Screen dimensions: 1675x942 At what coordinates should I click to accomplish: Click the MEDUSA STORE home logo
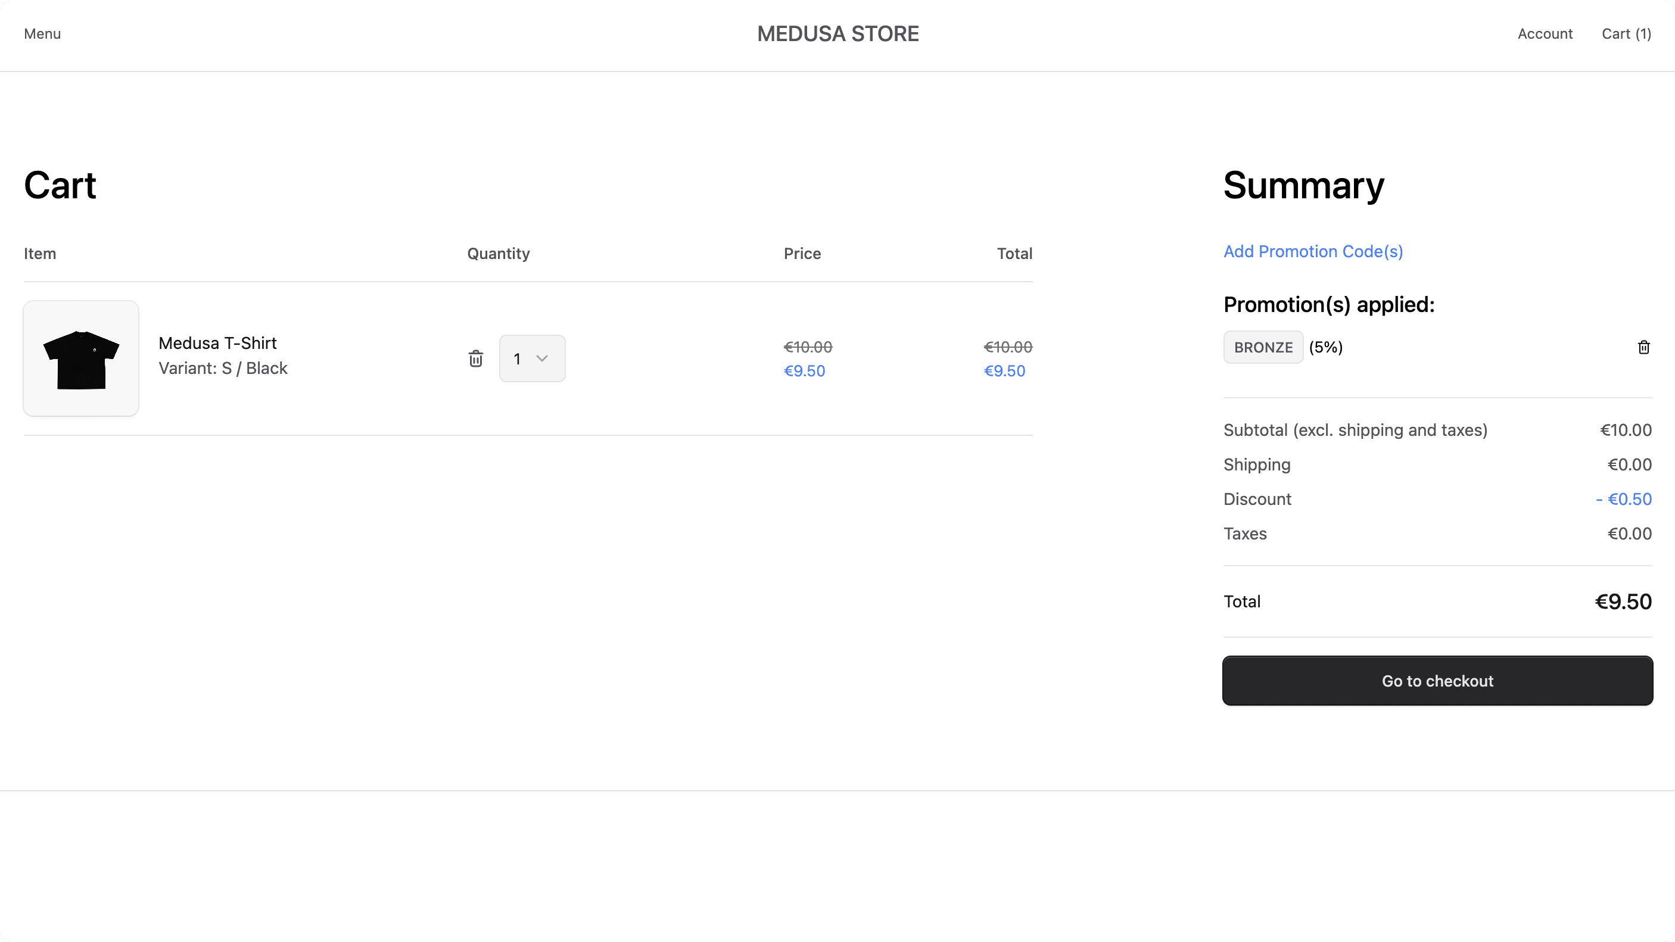[x=838, y=34]
